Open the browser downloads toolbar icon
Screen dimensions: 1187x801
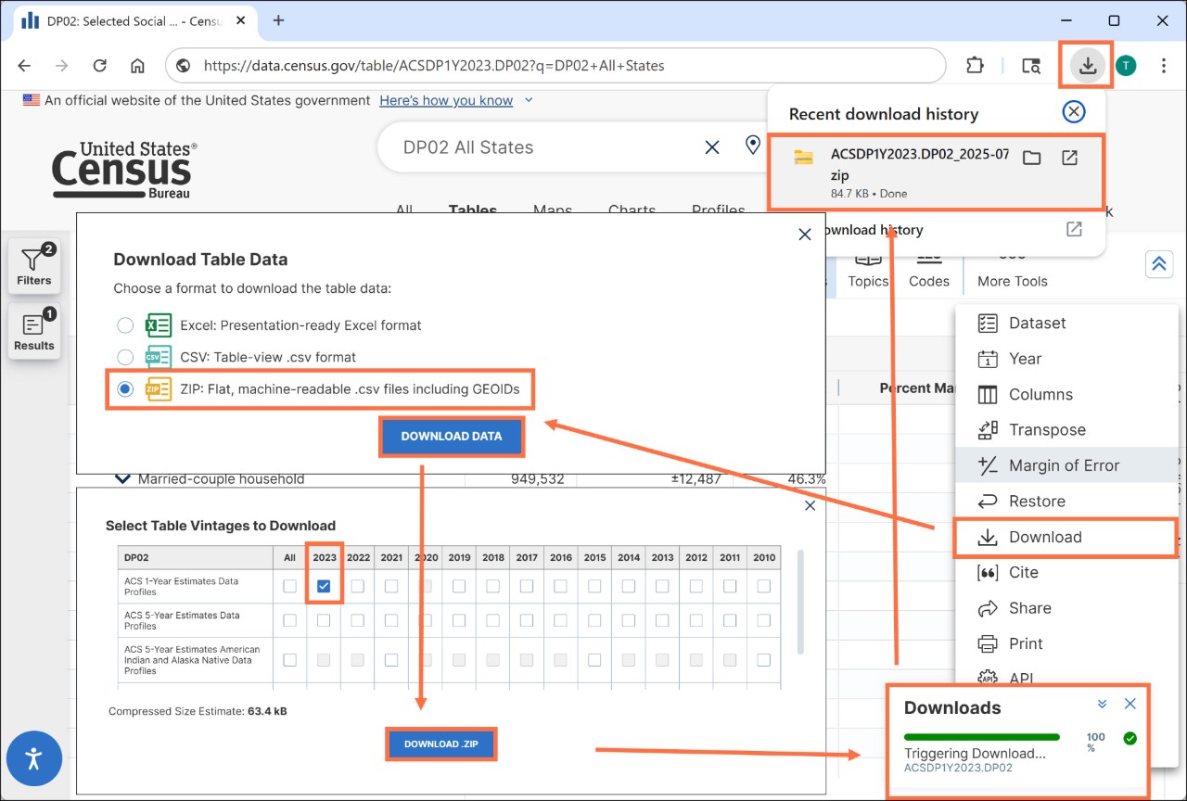click(1088, 66)
